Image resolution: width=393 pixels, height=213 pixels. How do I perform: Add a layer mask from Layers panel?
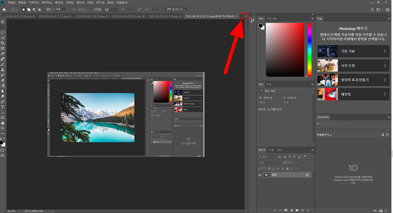click(286, 210)
